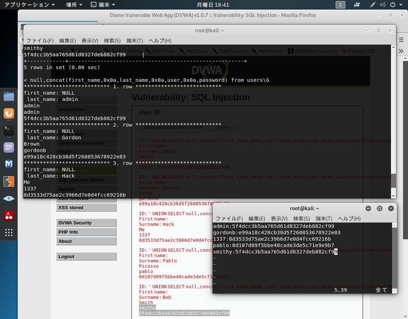Open the eye-shaped dock application

pos(9,198)
